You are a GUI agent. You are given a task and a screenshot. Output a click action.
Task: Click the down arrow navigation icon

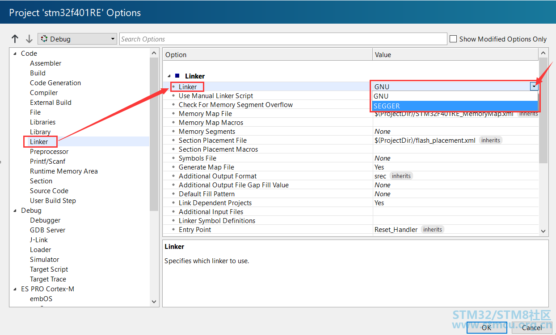(x=29, y=39)
